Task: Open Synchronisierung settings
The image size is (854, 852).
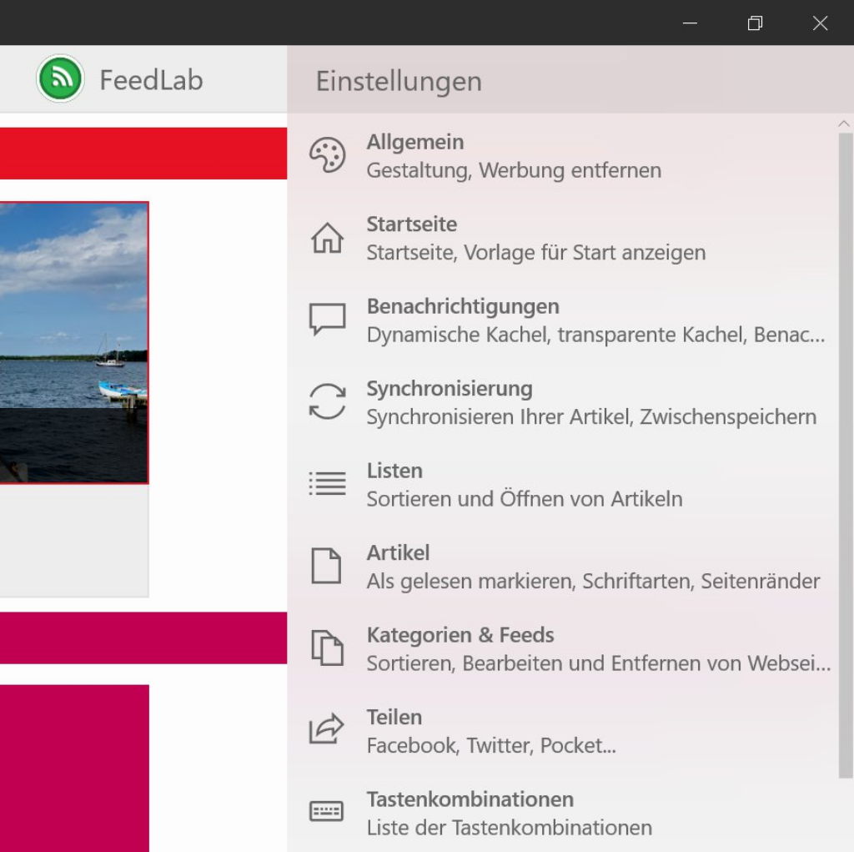Action: [562, 402]
